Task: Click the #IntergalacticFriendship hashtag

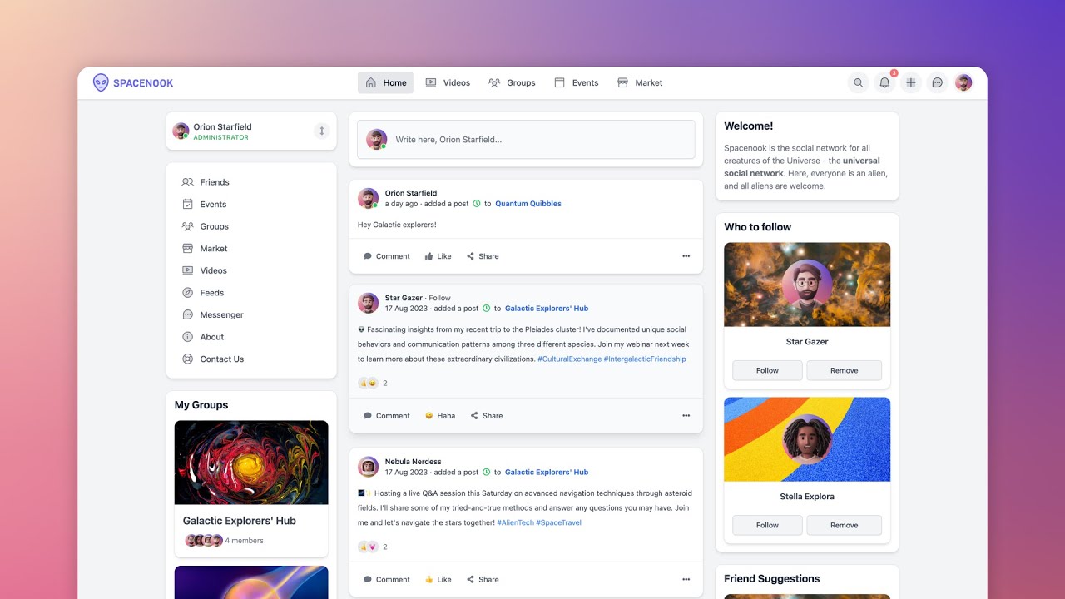Action: click(645, 359)
